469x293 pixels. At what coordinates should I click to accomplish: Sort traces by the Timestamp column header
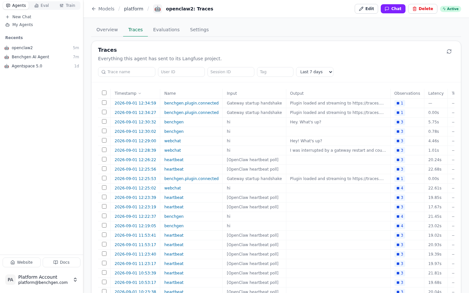coord(128,93)
